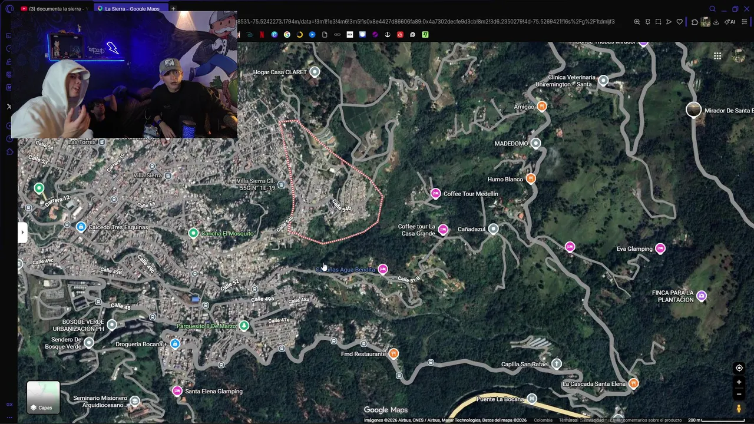The width and height of the screenshot is (754, 424).
Task: Open Clínica Veterinaria Uniremington marker
Action: click(603, 81)
